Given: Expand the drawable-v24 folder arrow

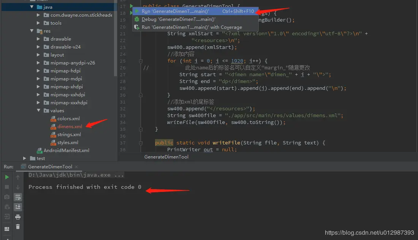Looking at the screenshot, I should [38, 47].
